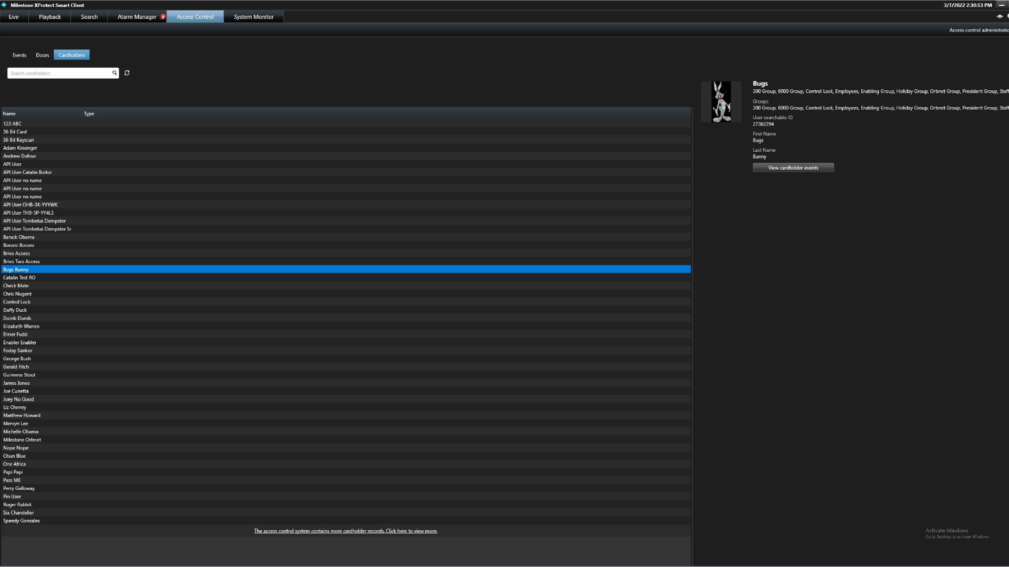Select cardholder Brivo Access

[346, 254]
